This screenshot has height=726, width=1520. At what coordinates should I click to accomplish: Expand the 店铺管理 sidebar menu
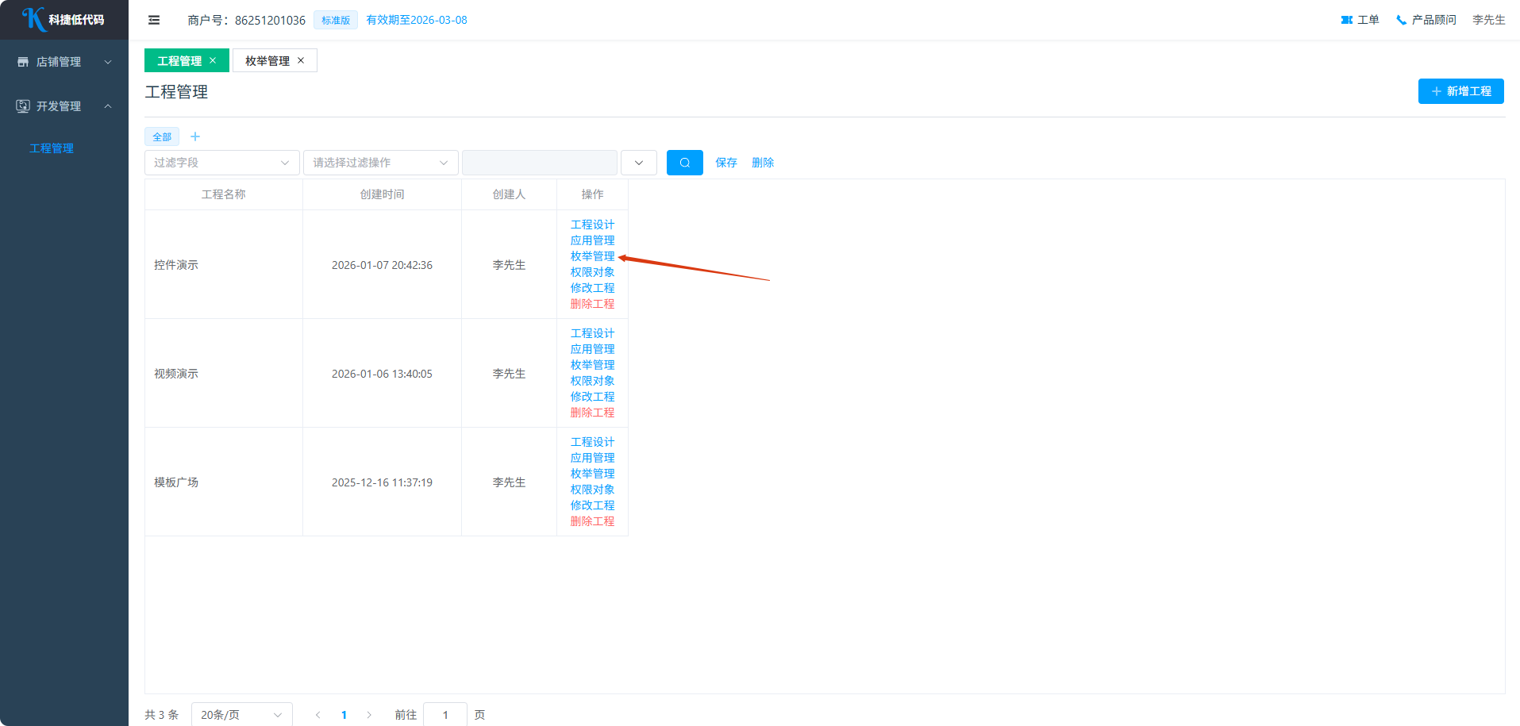pyautogui.click(x=64, y=62)
